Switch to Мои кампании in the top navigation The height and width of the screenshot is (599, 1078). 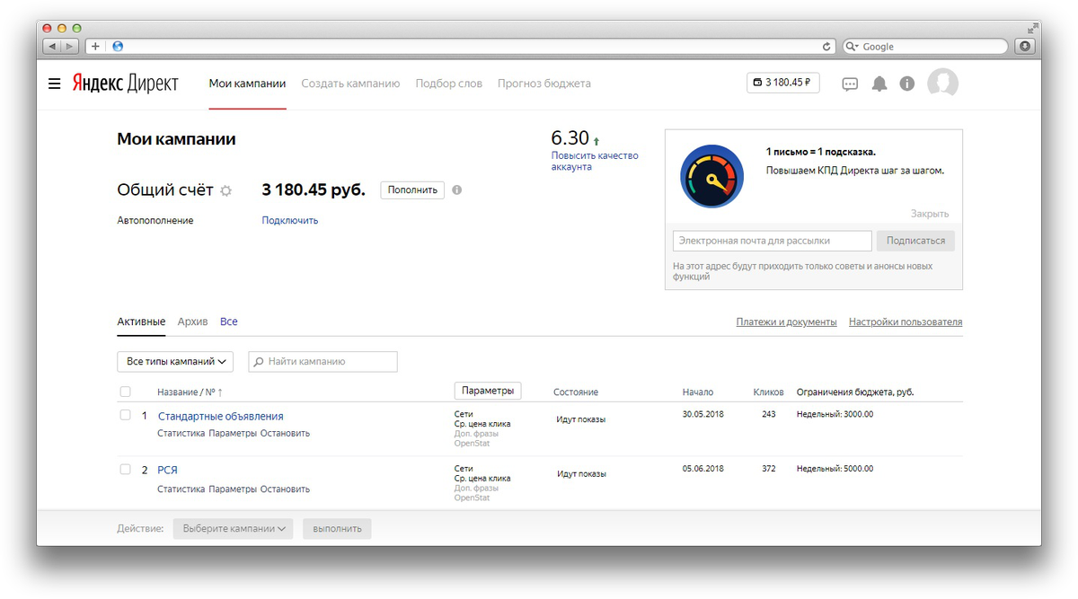pyautogui.click(x=247, y=84)
